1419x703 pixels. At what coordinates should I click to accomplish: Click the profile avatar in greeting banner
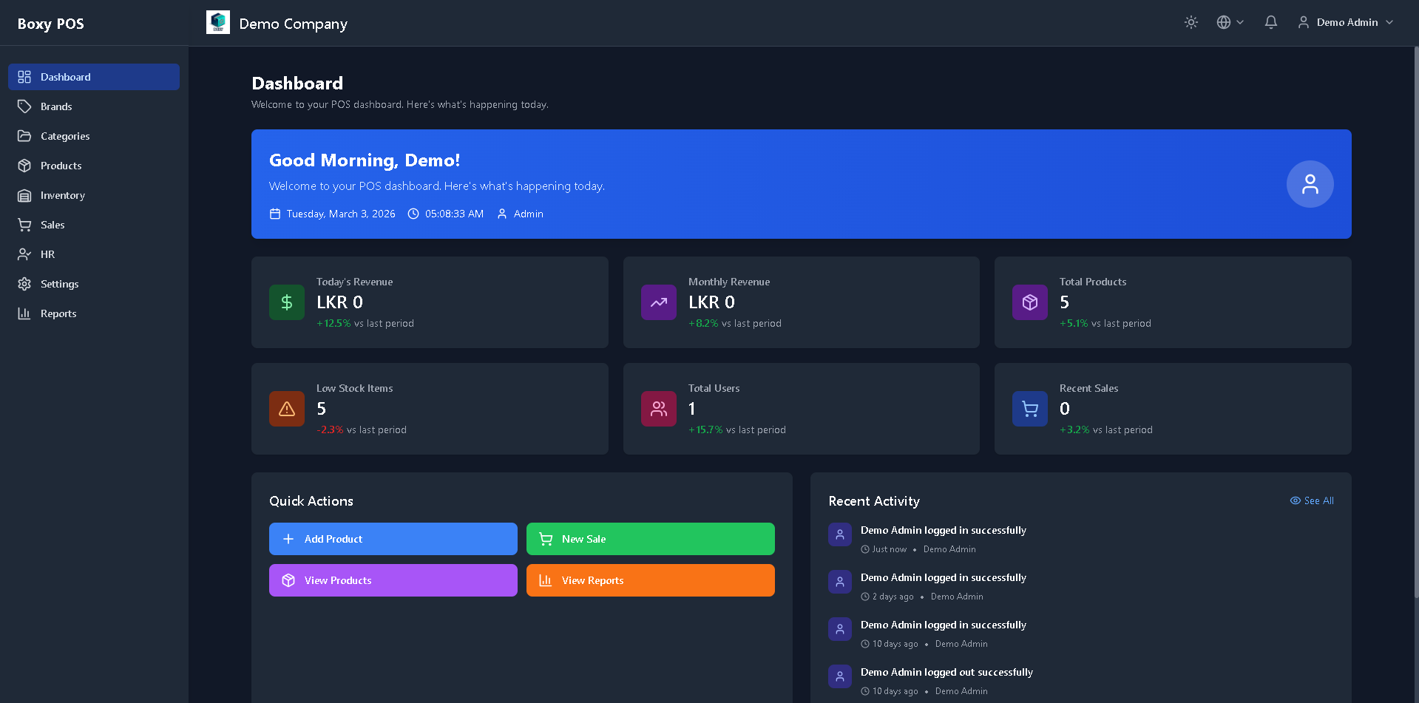tap(1310, 184)
